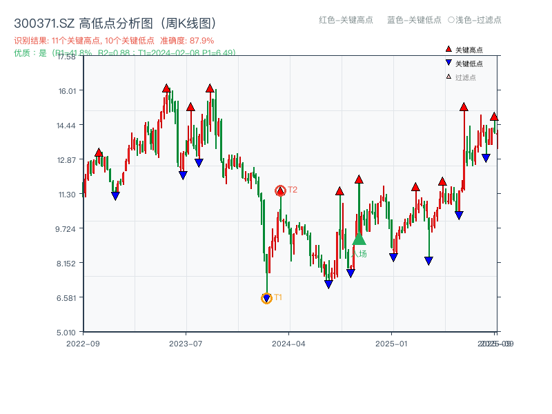This screenshot has width=552, height=414.
Task: Select the orange-circled T2 marker on the chart
Action: [x=279, y=190]
